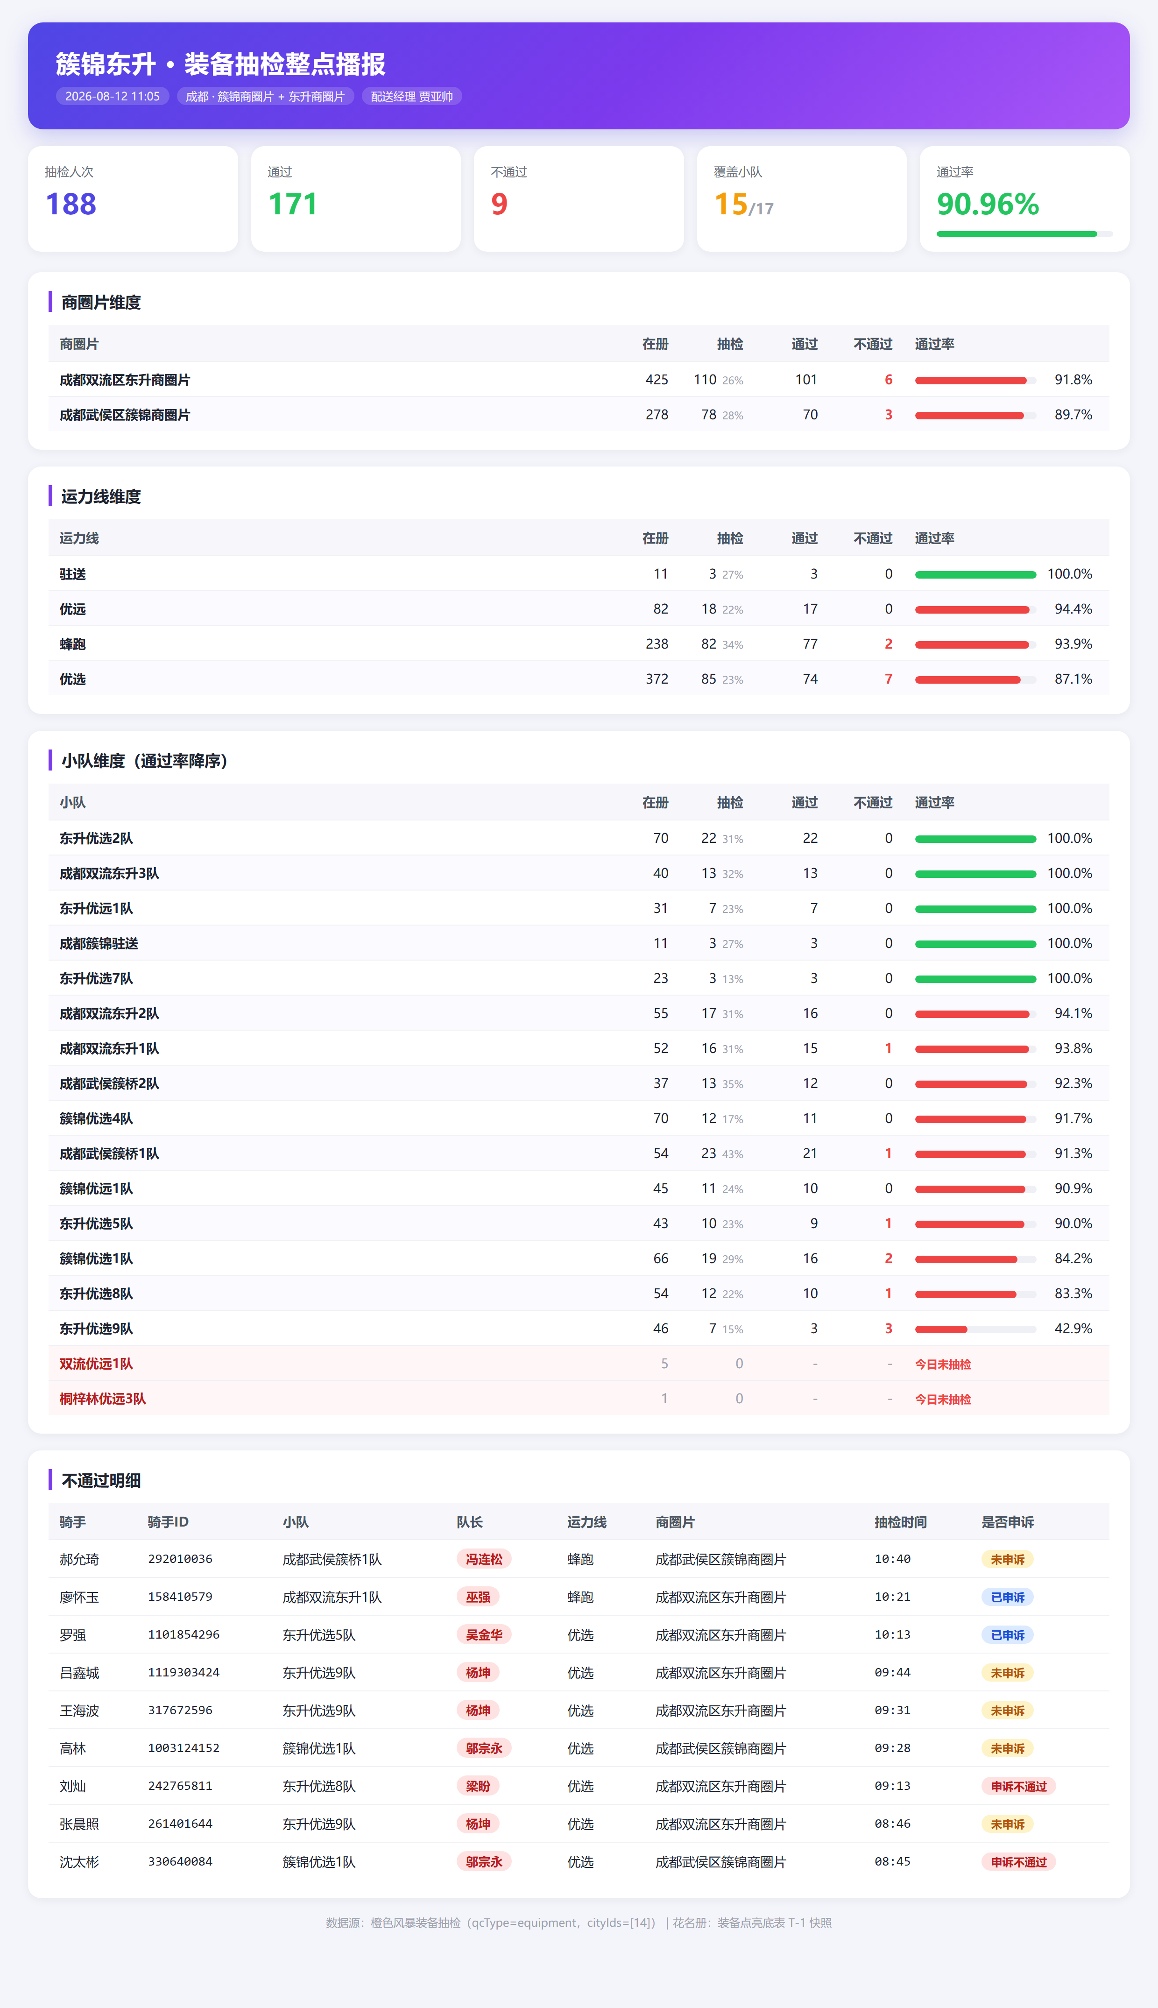The width and height of the screenshot is (1158, 2008).
Task: Select the 骑手ID column header
Action: coord(168,1521)
